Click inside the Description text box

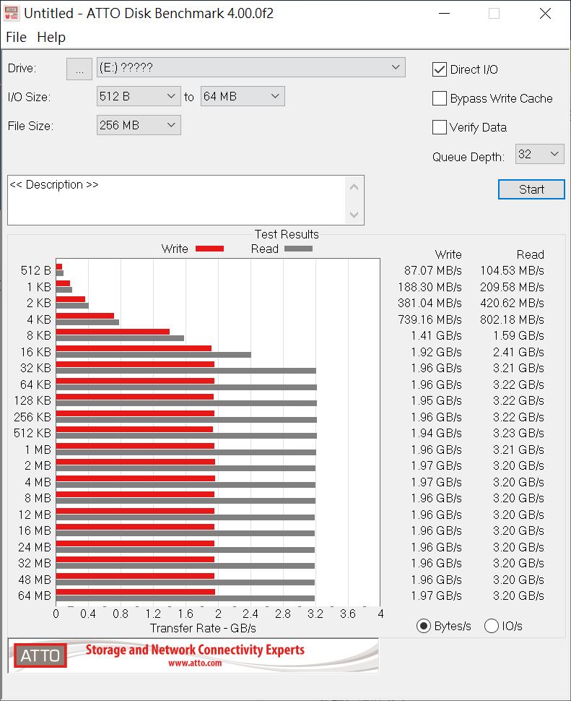pos(176,200)
